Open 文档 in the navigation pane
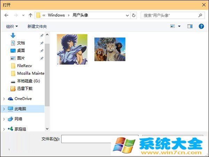The image size is (209, 157). tap(21, 43)
